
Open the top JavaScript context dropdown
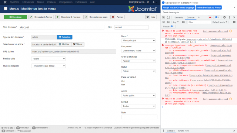(x=176, y=22)
